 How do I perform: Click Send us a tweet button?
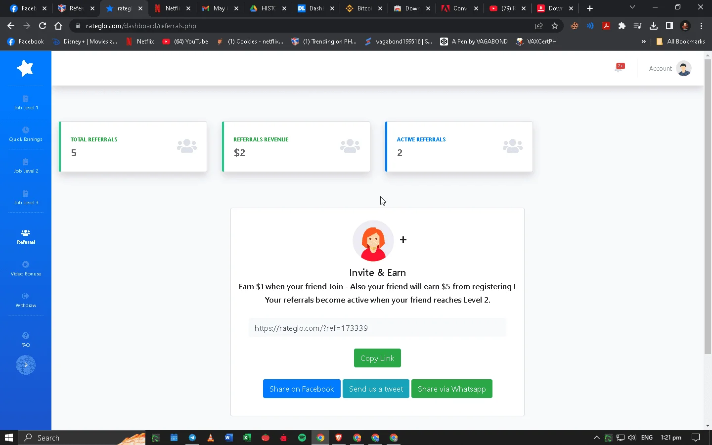(x=376, y=389)
